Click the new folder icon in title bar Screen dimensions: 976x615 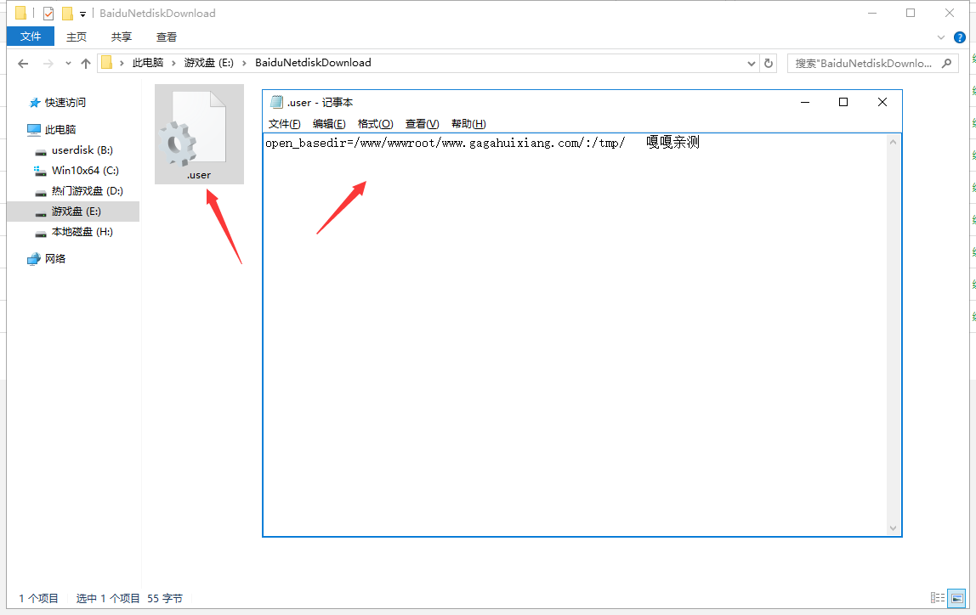tap(67, 13)
